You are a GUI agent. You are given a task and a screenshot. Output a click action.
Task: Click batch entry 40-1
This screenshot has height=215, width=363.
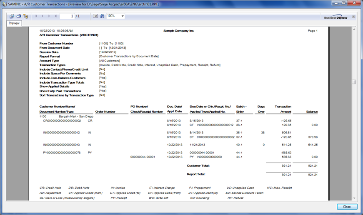click(x=239, y=145)
